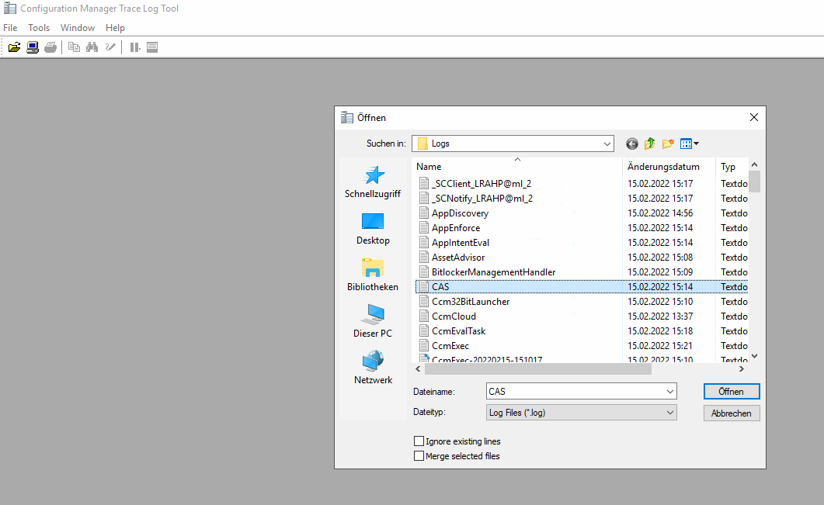Expand the Dateiname dropdown

click(670, 392)
